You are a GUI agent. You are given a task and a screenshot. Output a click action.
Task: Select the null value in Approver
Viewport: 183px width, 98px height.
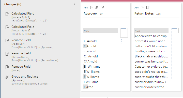[100, 31]
